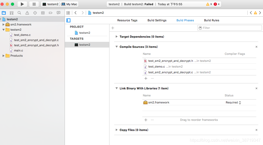
Task: Show the build errors count
Action: coord(217,4)
